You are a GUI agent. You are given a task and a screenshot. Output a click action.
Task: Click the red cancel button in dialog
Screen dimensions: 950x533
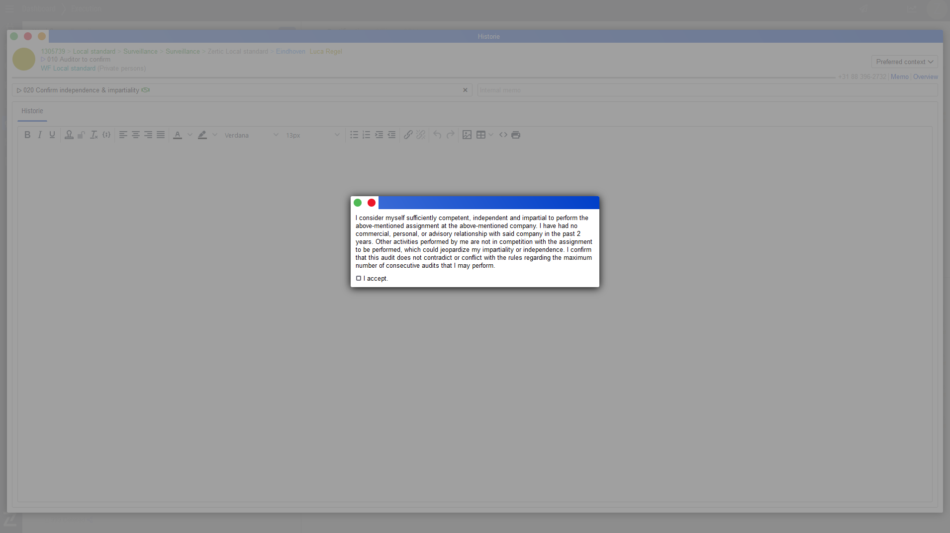coord(372,203)
